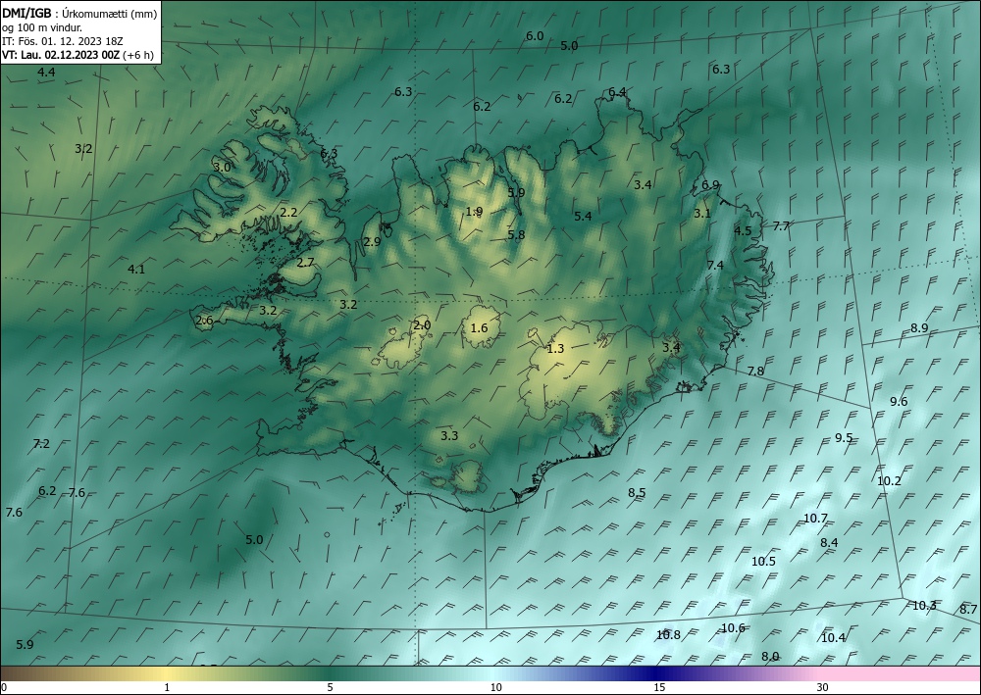Click the 8.0 value near the bottom
The width and height of the screenshot is (981, 695).
point(770,657)
